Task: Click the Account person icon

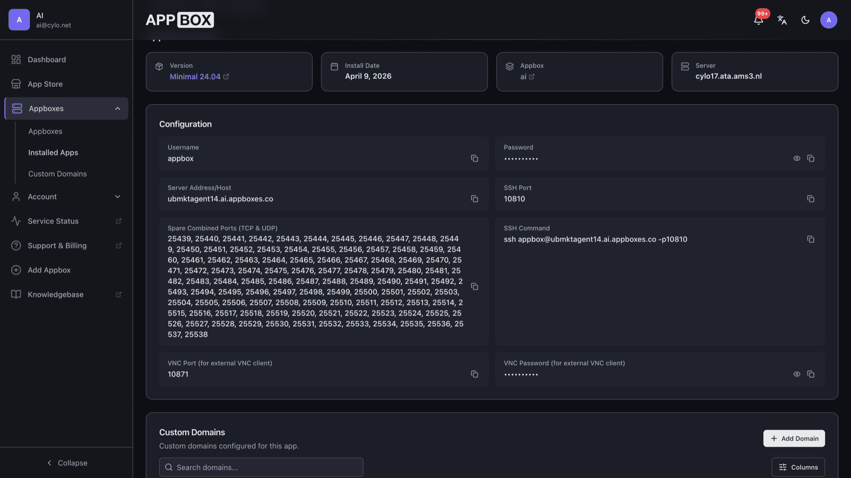Action: pyautogui.click(x=16, y=196)
